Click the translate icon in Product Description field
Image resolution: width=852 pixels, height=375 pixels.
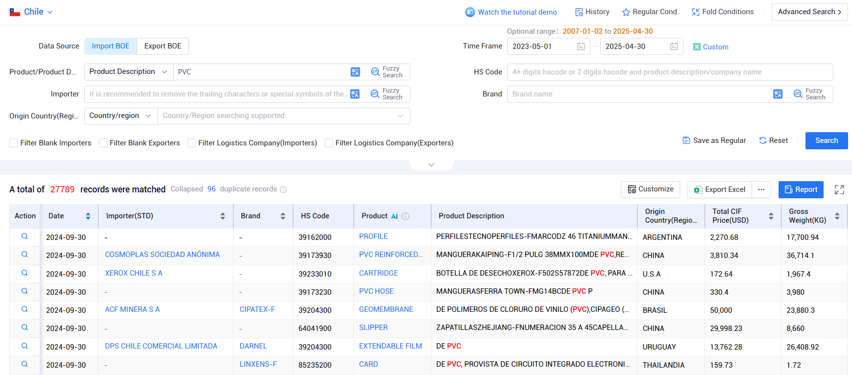(355, 72)
